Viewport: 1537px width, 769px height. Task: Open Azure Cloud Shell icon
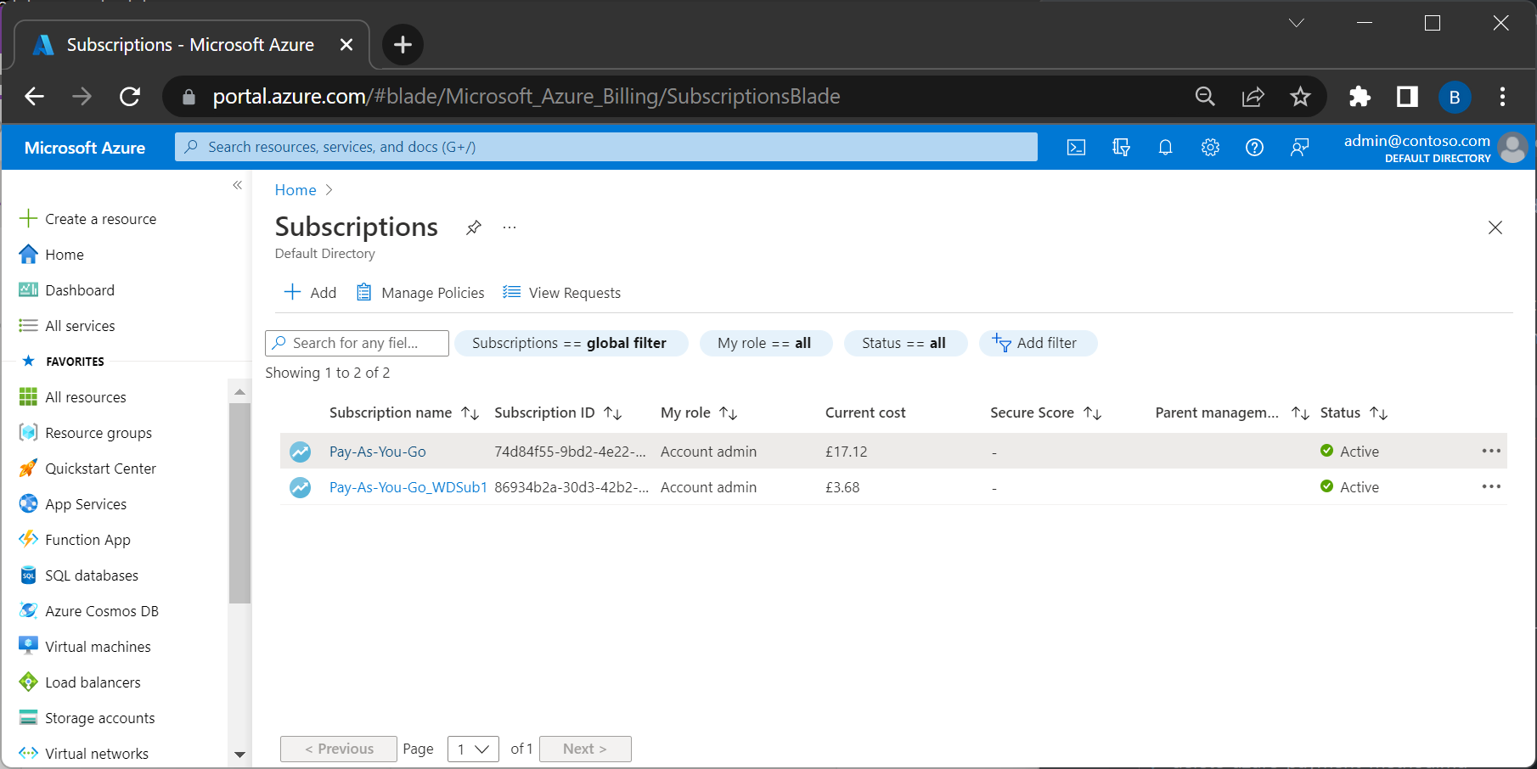click(x=1076, y=148)
